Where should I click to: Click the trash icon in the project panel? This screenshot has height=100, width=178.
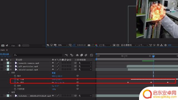(x=19, y=45)
